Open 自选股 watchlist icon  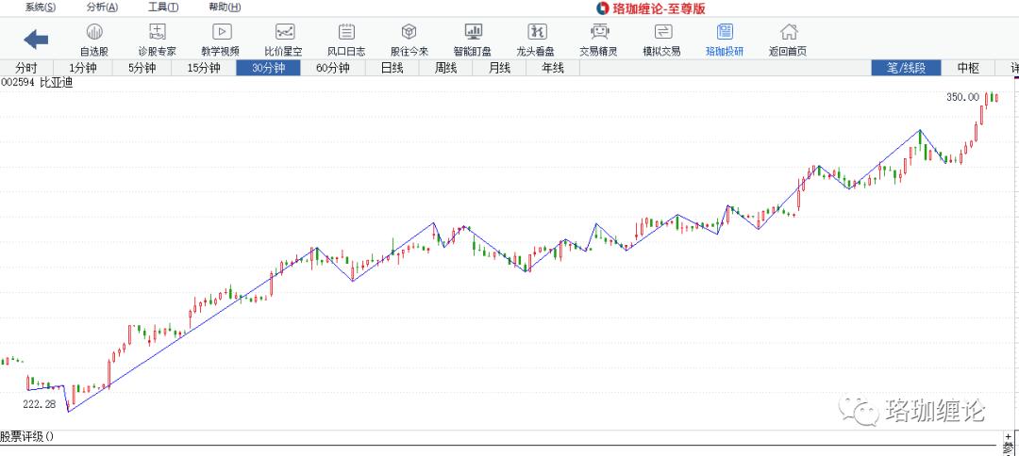(94, 32)
